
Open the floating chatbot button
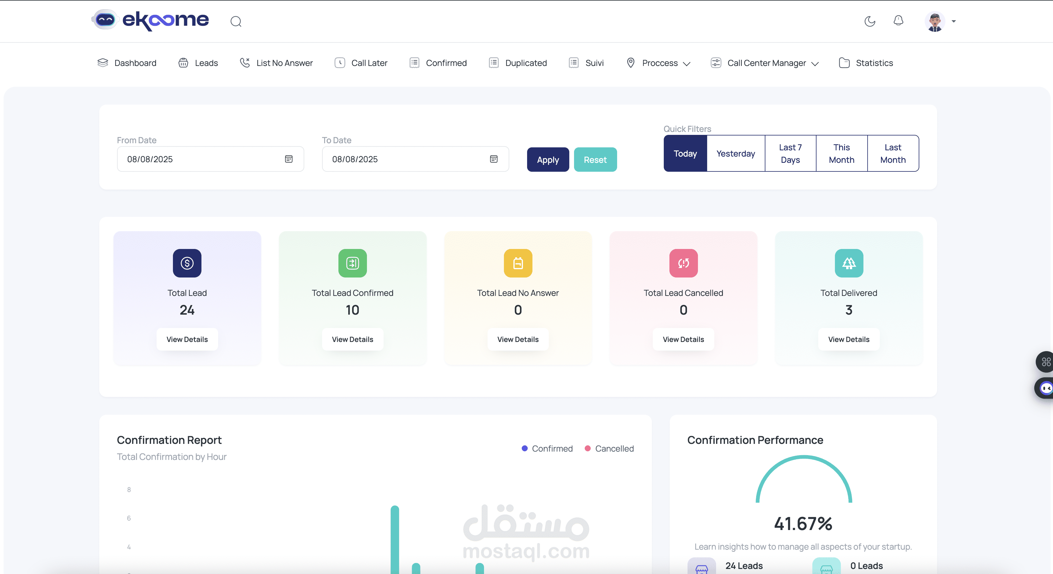coord(1044,388)
